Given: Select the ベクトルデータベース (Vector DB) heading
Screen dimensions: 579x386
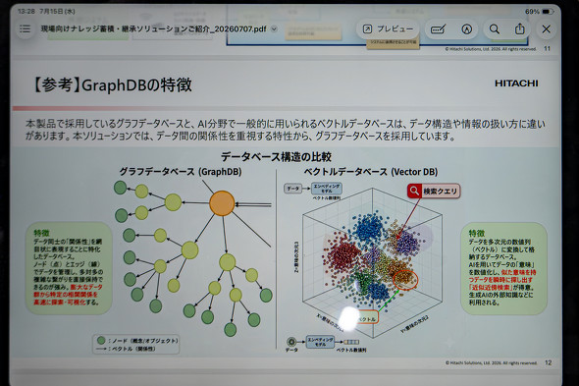Looking at the screenshot, I should tap(370, 172).
